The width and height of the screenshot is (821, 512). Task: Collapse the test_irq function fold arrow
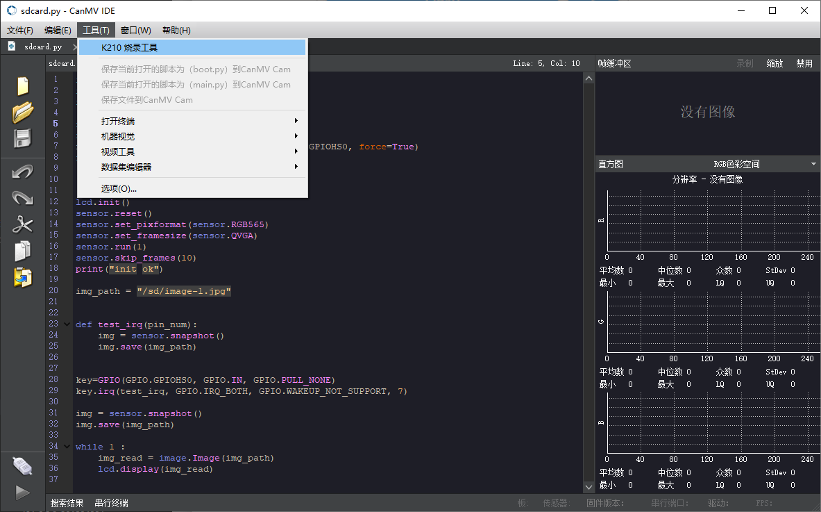pyautogui.click(x=67, y=324)
